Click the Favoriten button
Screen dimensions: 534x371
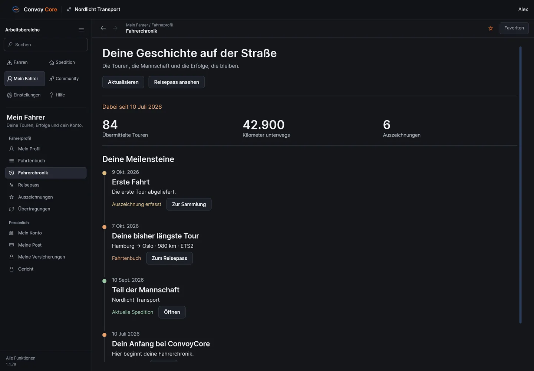click(x=514, y=28)
